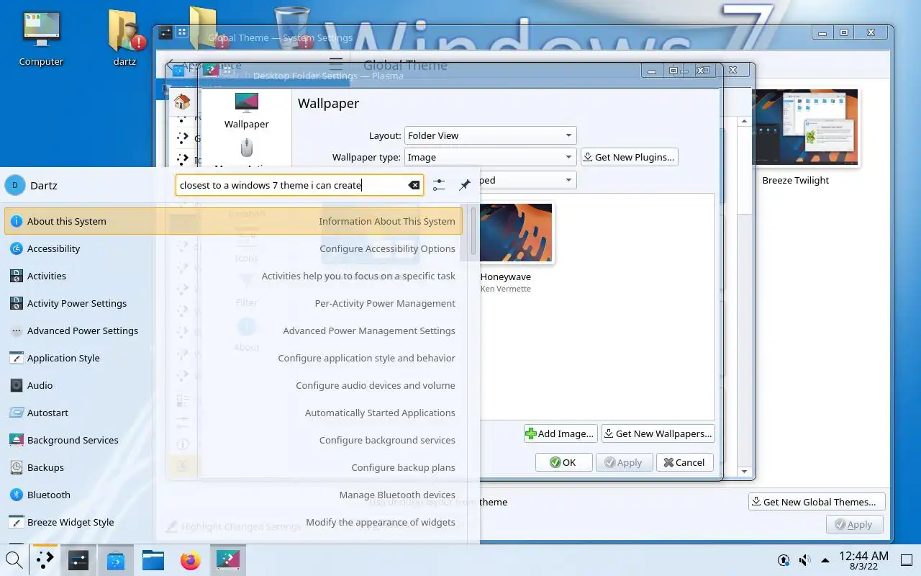The height and width of the screenshot is (576, 921).
Task: Open the clock showing 12:44 AM
Action: (863, 561)
